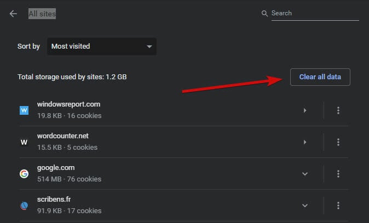Go back using the left arrow
369x223 pixels.
point(13,14)
